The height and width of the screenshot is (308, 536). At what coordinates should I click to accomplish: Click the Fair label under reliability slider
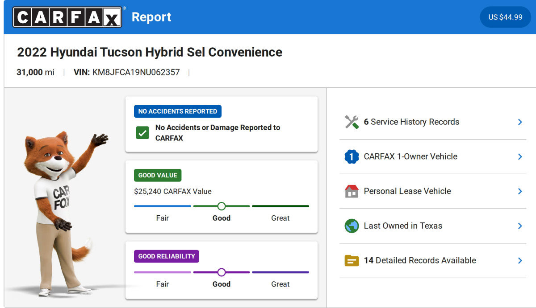163,284
